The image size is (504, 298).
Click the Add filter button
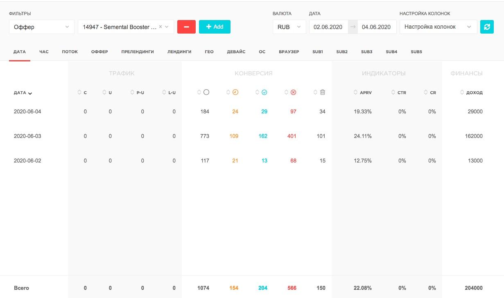(x=215, y=27)
